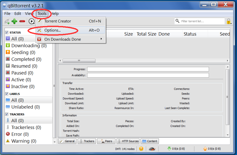Select the Trackerless (0) tracker filter
Viewport: 237px width, 155px height.
pos(29,127)
